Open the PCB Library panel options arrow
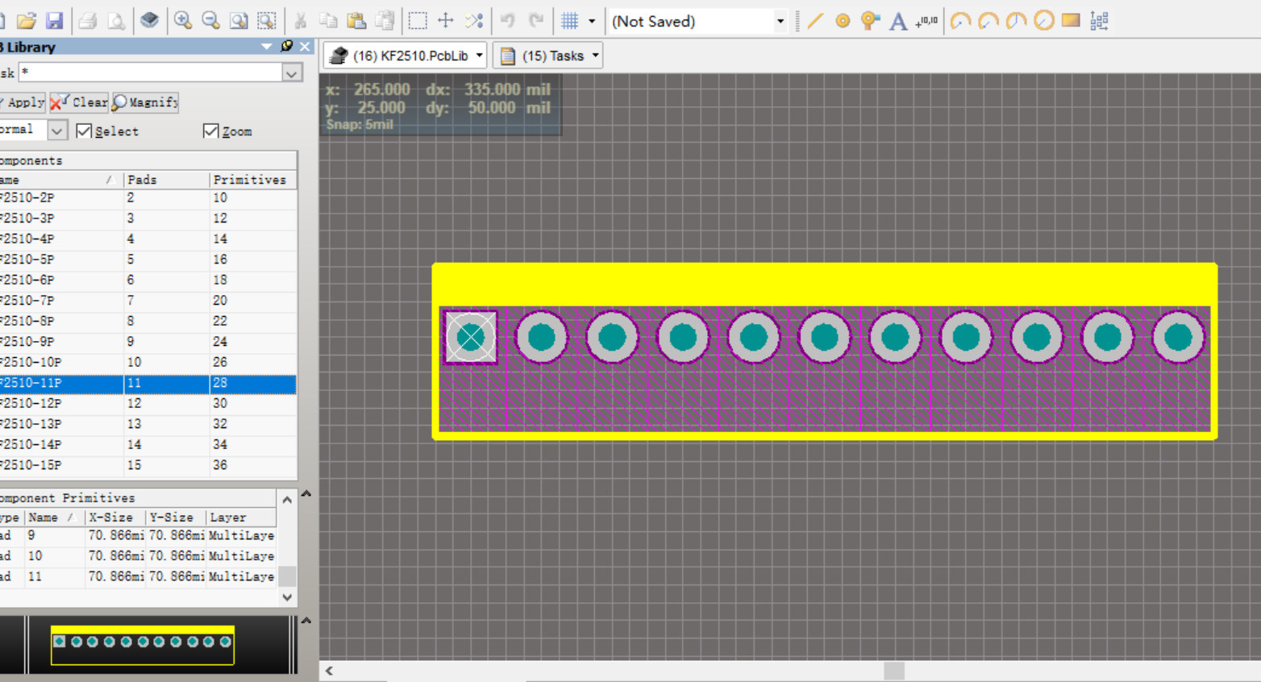This screenshot has width=1261, height=682. click(267, 47)
